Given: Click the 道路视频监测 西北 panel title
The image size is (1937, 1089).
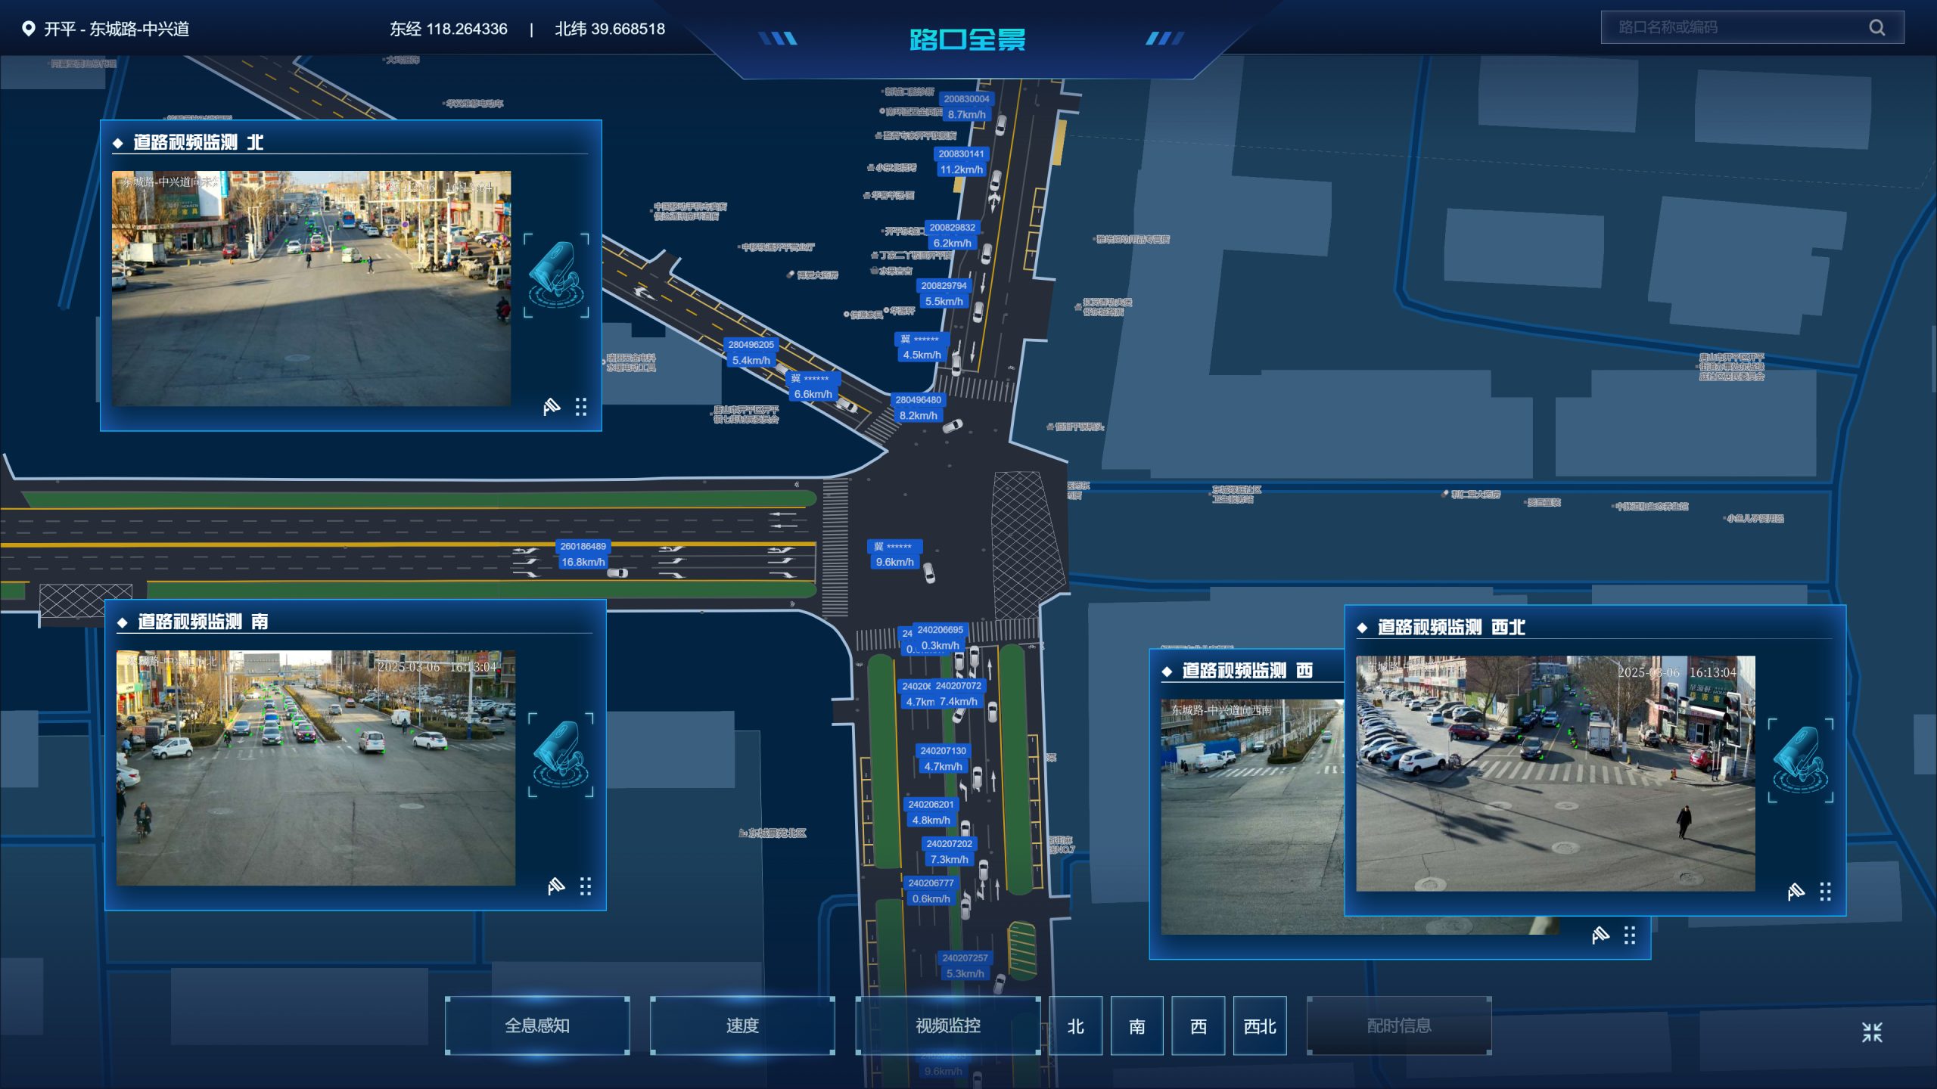Looking at the screenshot, I should click(1451, 627).
